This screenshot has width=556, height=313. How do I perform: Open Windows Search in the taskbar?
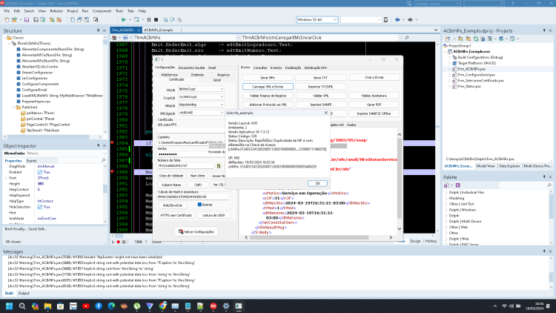tap(22, 306)
